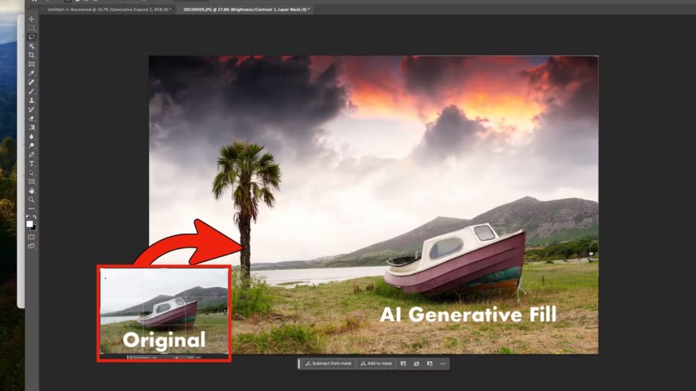The width and height of the screenshot is (696, 391).
Task: Click the black background color swatch
Action: [34, 227]
